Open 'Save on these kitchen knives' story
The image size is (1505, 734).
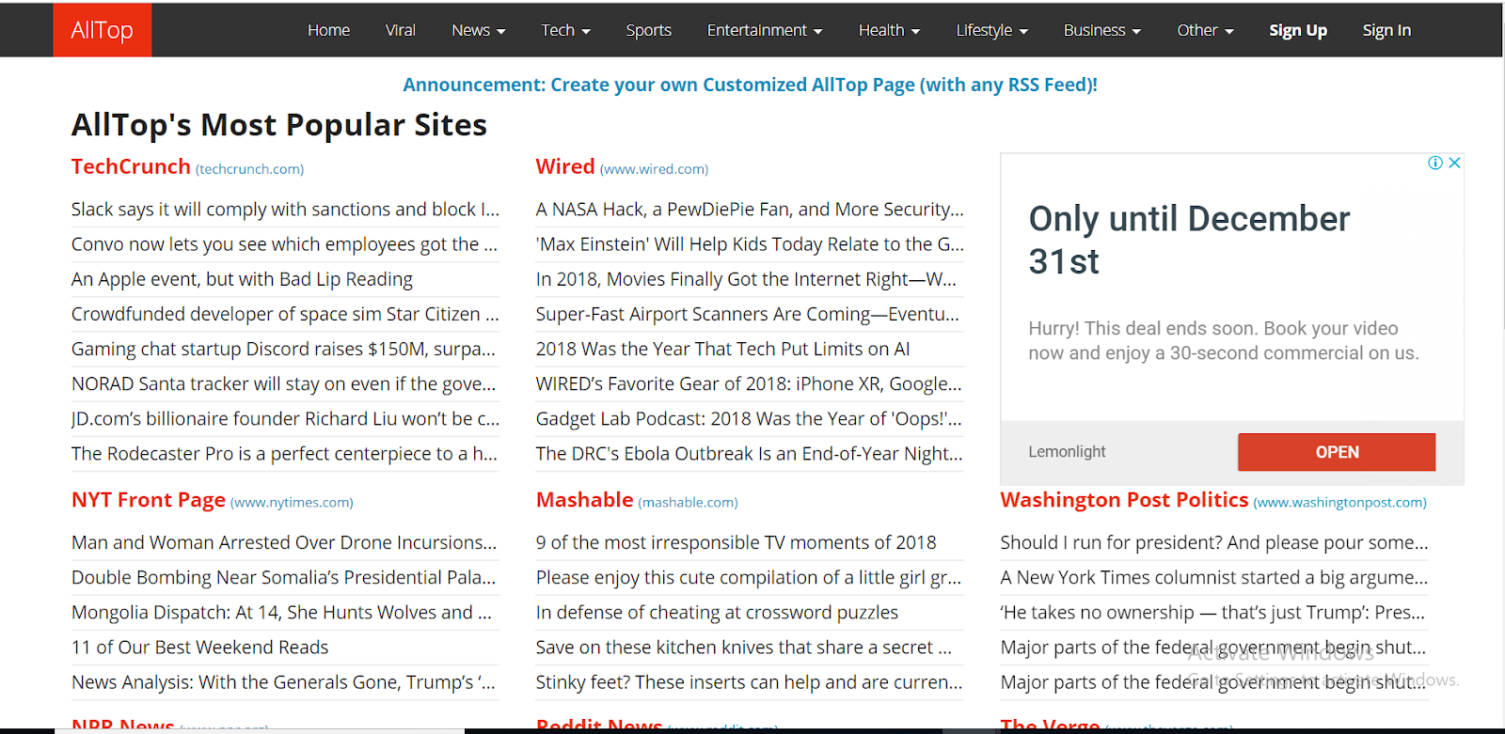(744, 647)
